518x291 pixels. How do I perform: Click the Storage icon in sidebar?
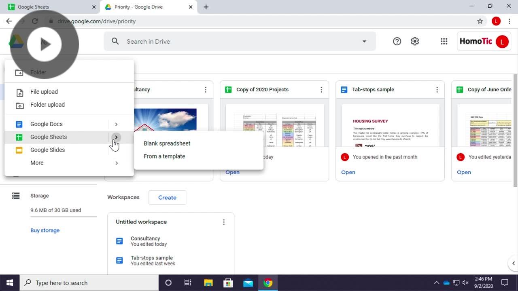tap(16, 196)
